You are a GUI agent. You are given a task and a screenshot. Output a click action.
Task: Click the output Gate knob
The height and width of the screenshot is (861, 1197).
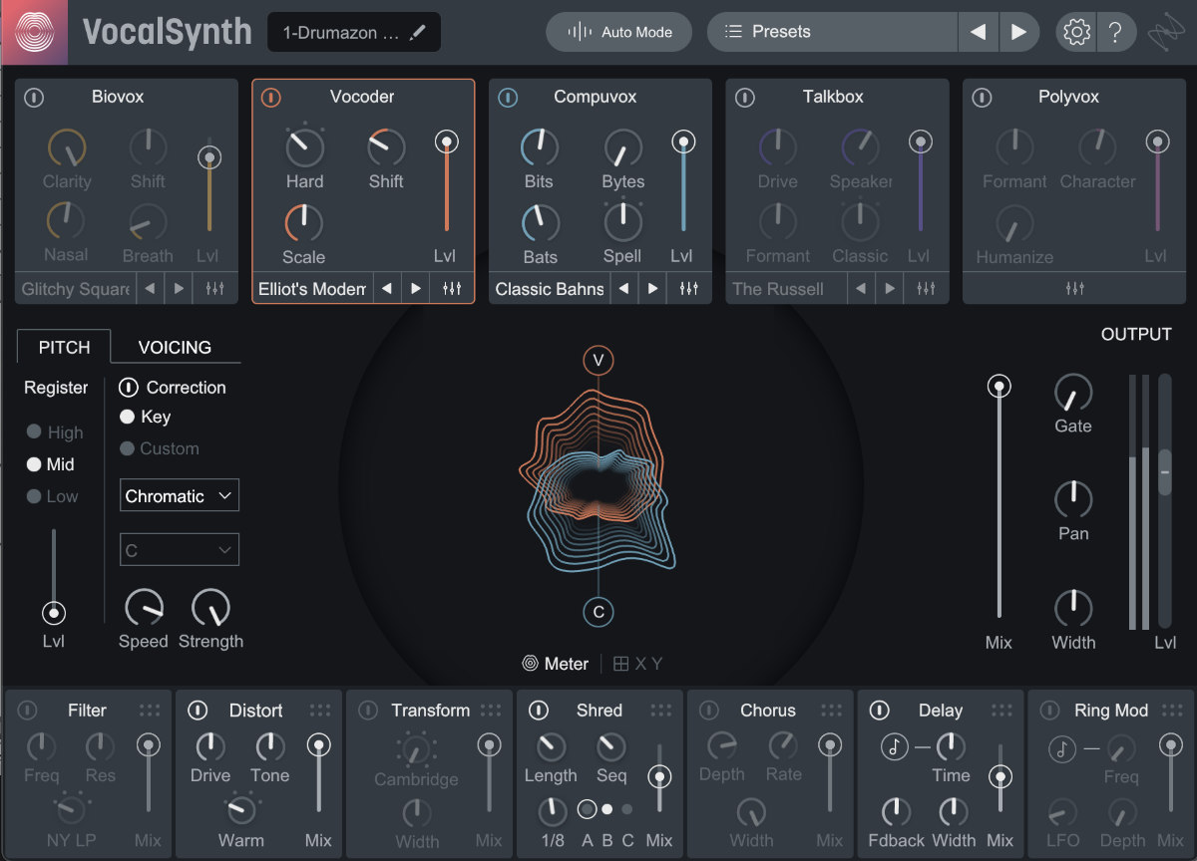1073,393
